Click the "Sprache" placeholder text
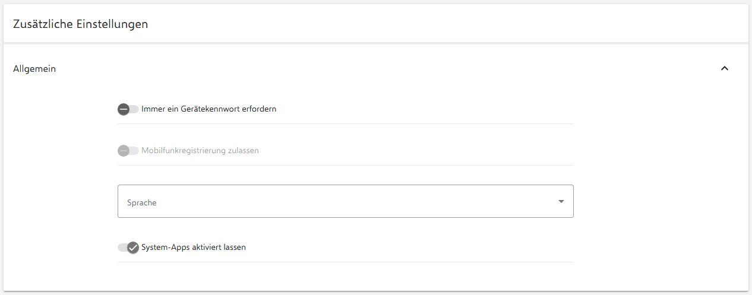The image size is (752, 295). tap(142, 202)
